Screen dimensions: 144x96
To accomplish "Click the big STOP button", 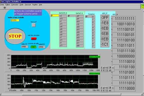I will (15, 36).
